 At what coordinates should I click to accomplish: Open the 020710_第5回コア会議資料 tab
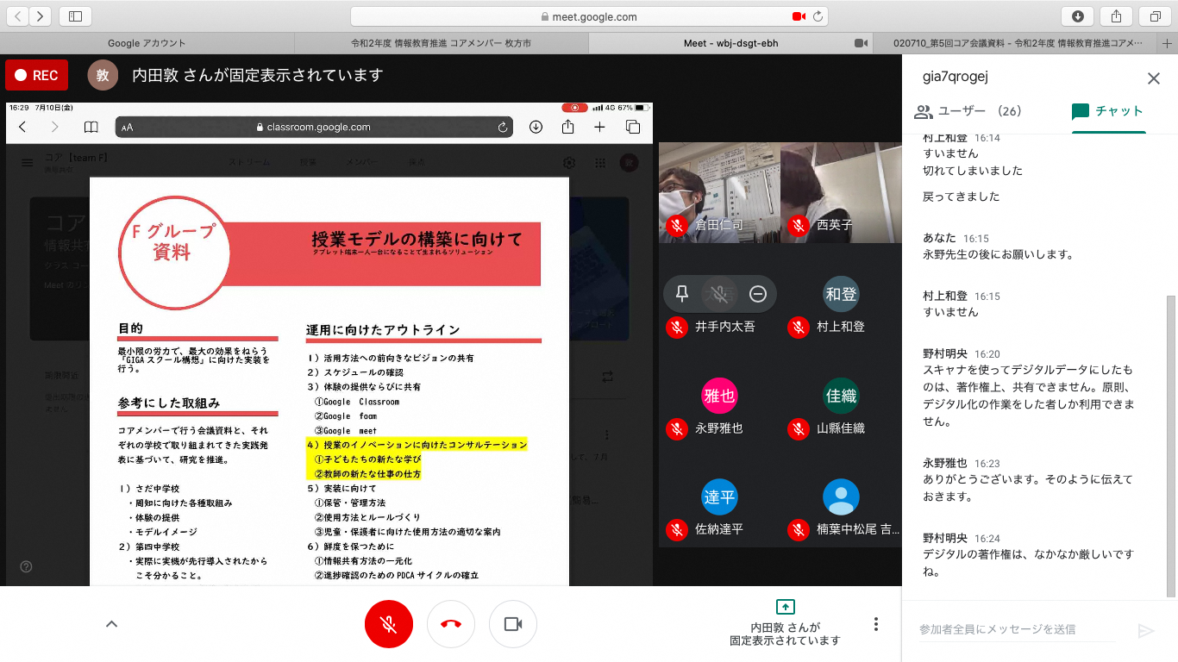click(1016, 43)
